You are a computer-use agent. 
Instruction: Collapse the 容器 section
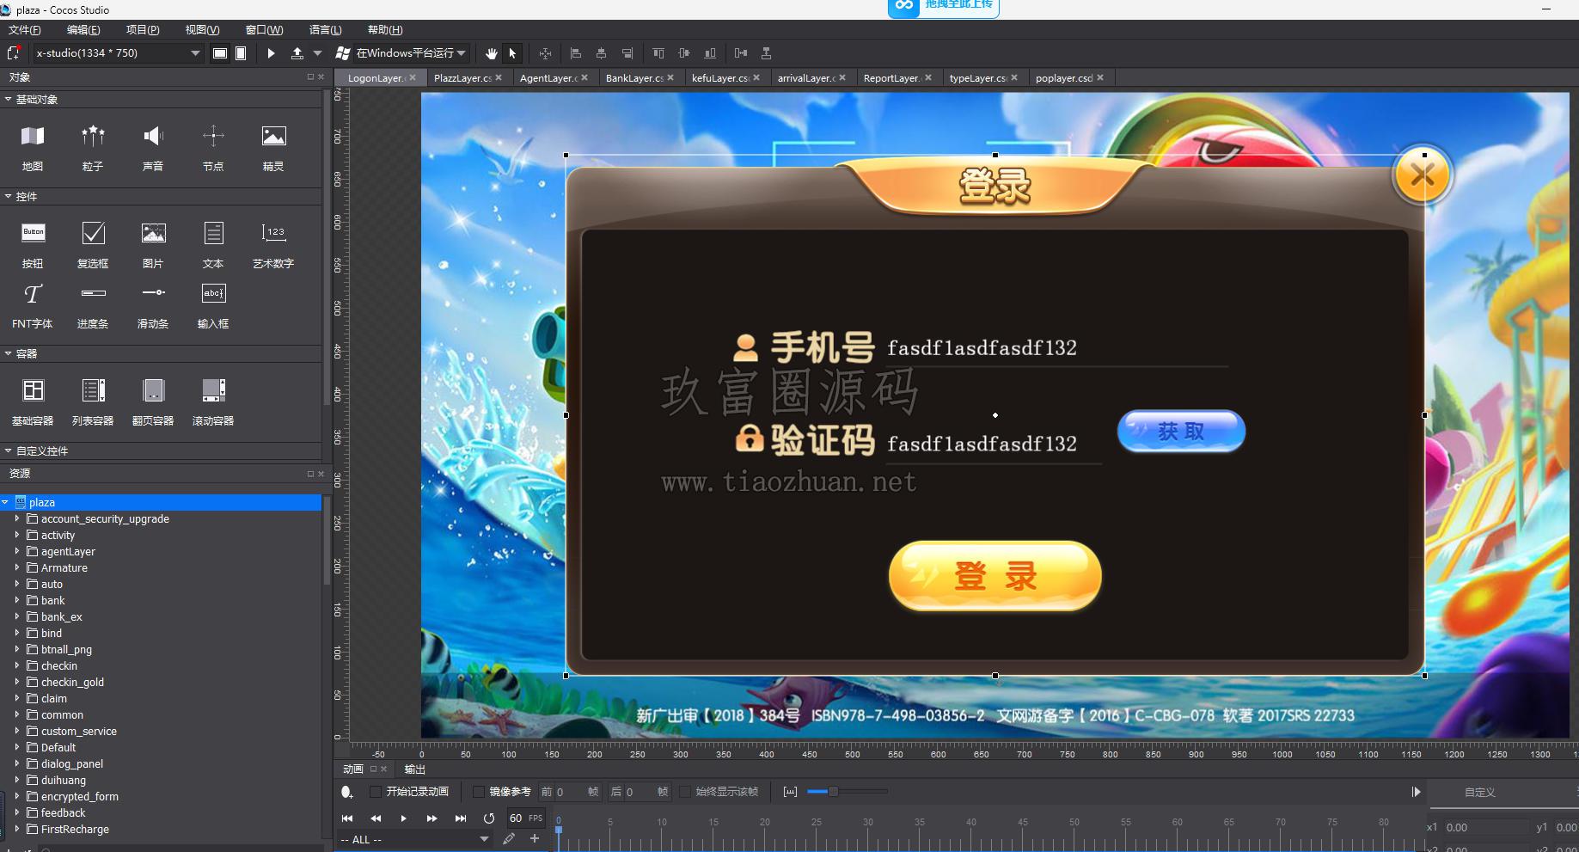pos(8,354)
